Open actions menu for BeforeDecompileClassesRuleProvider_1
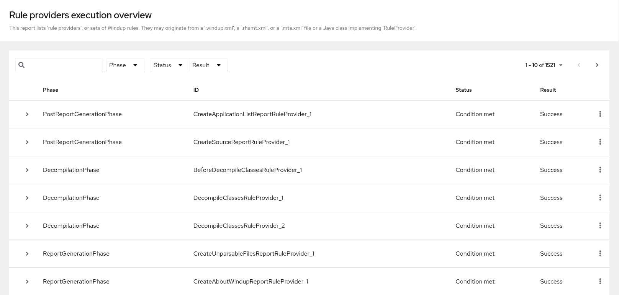 600,170
